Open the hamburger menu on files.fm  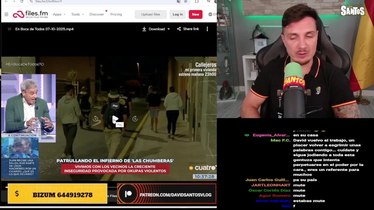click(x=6, y=14)
